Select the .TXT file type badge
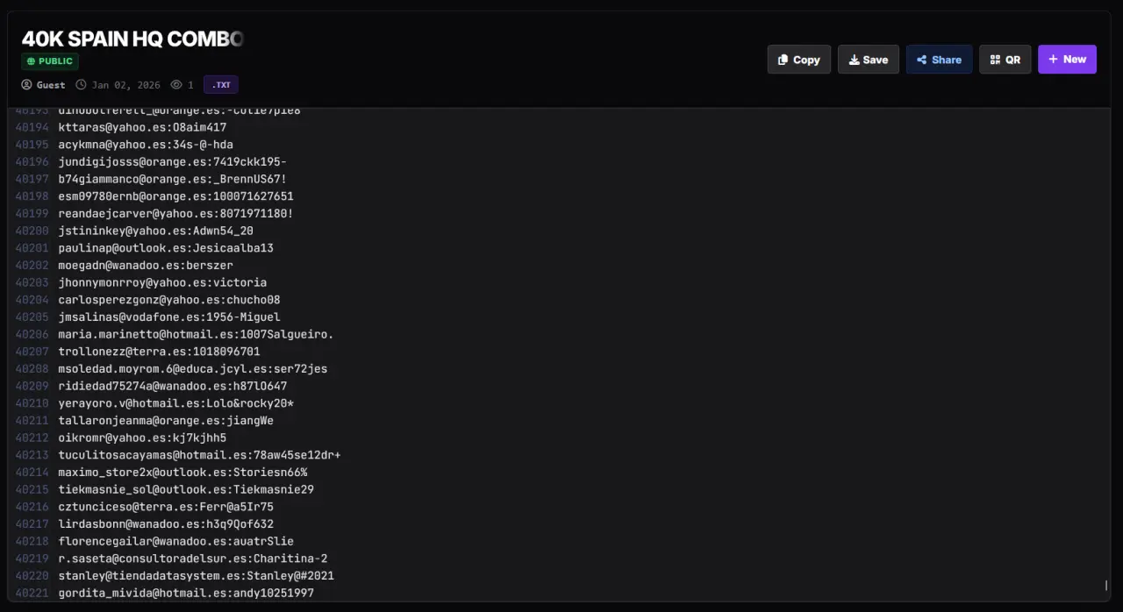The image size is (1123, 612). tap(221, 85)
